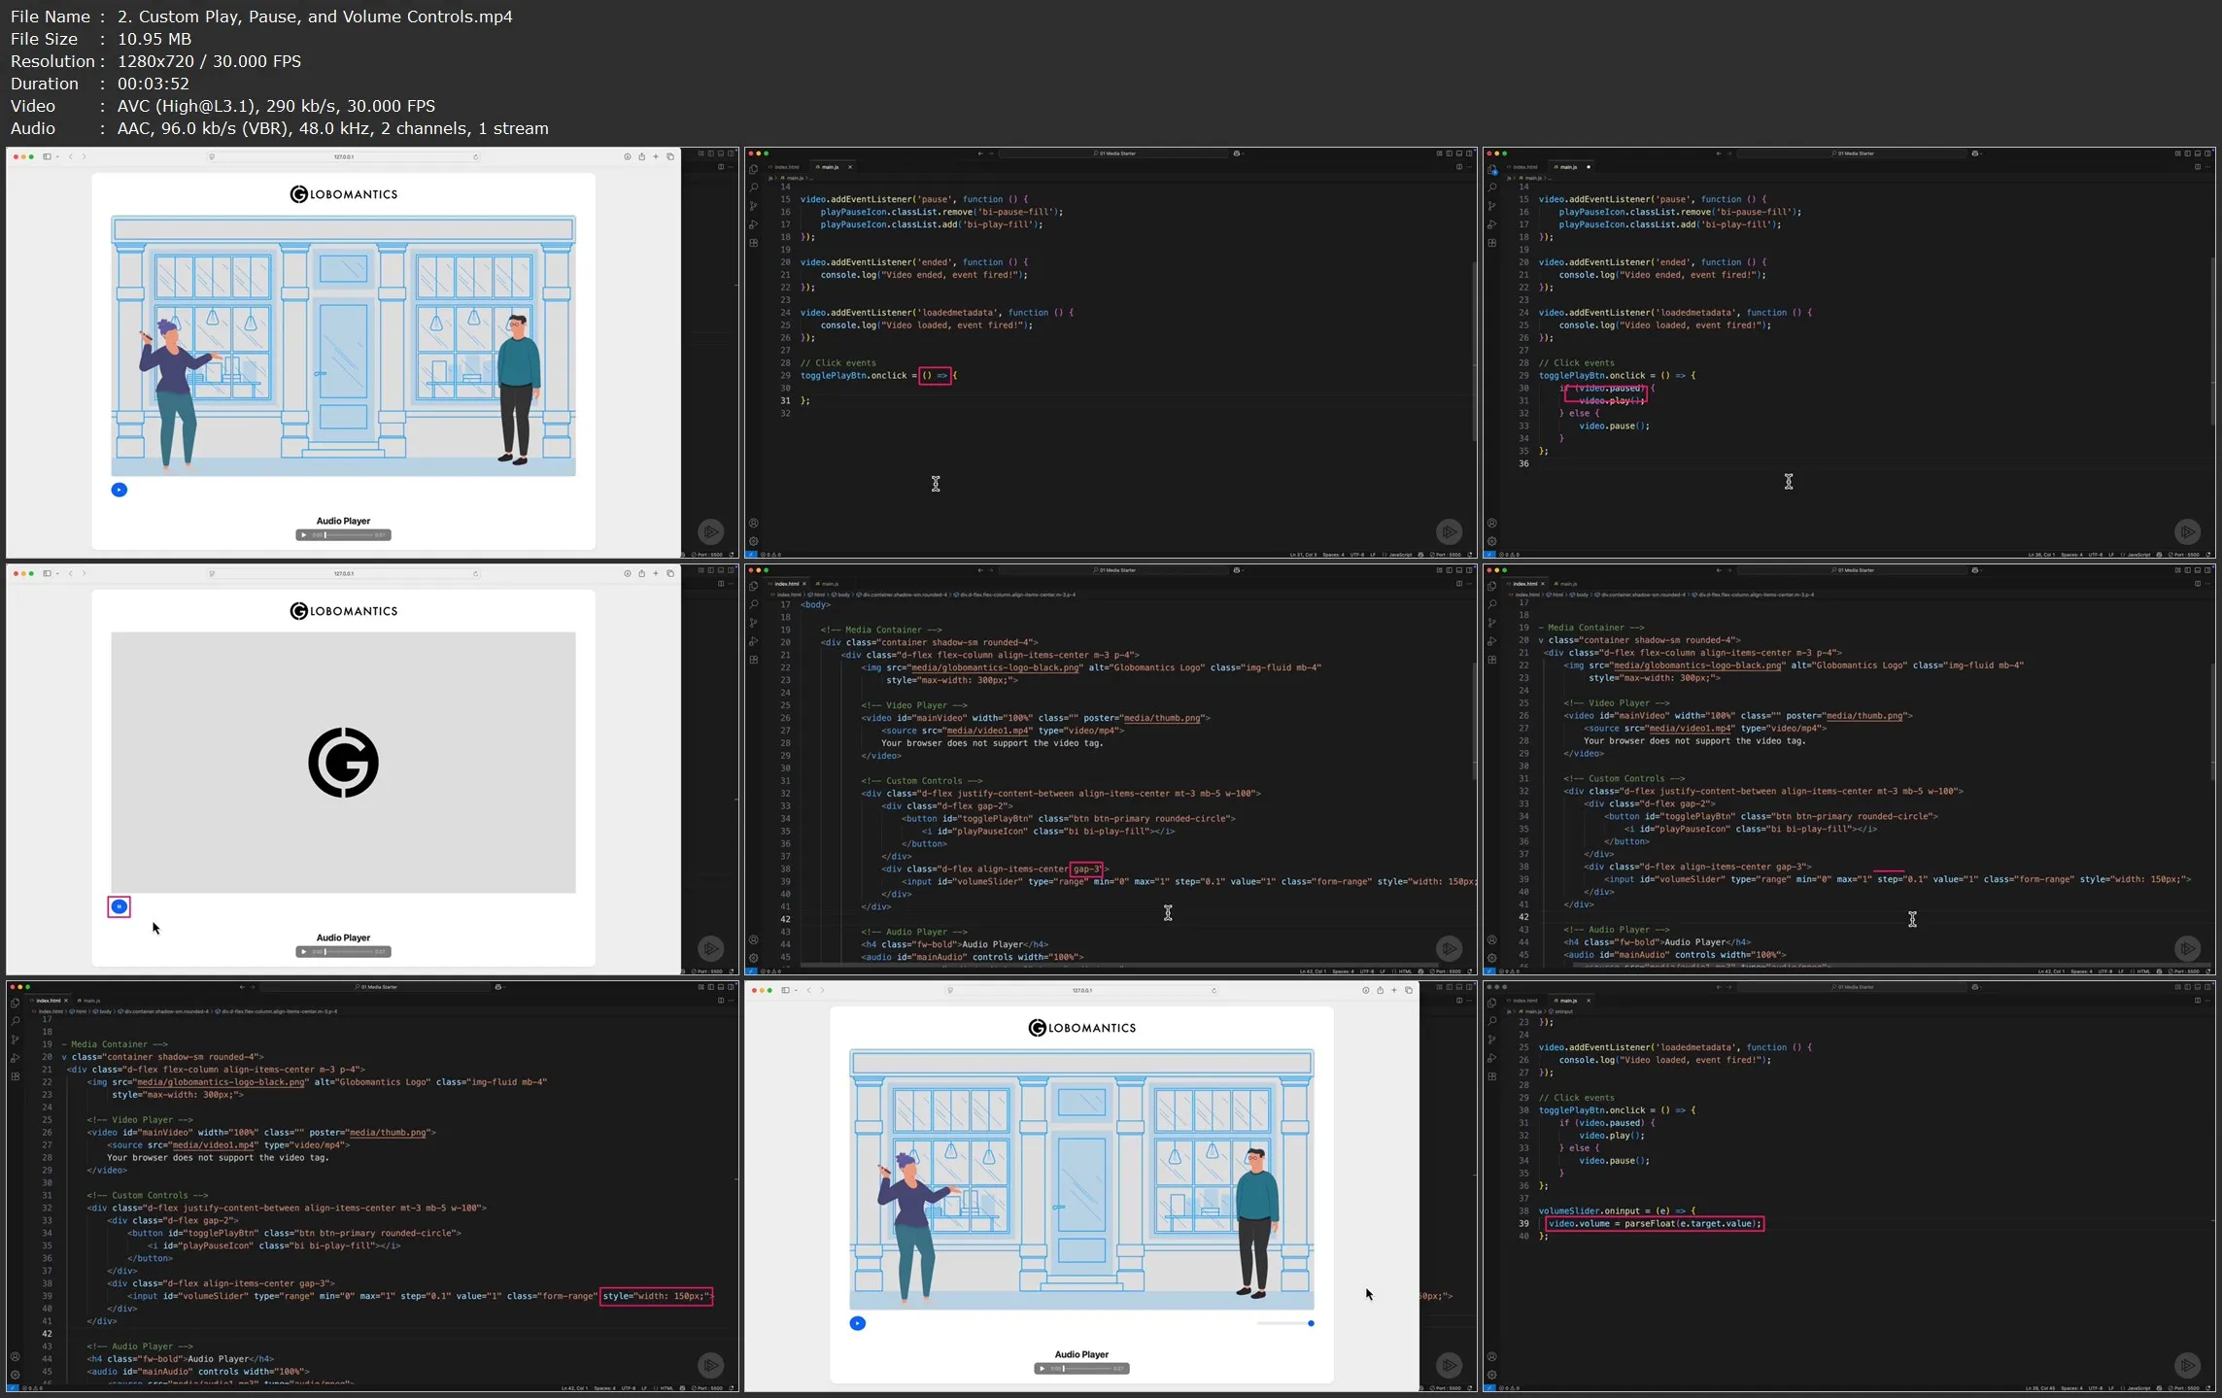Open Search icon in frame highlighting gap-3

(754, 604)
